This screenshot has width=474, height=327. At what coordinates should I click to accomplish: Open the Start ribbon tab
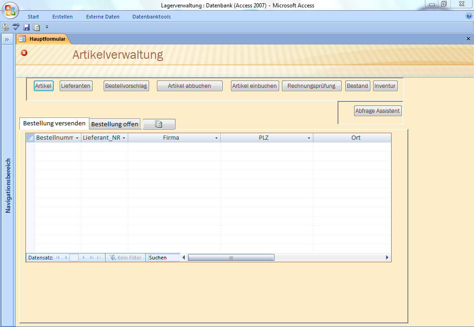(33, 17)
